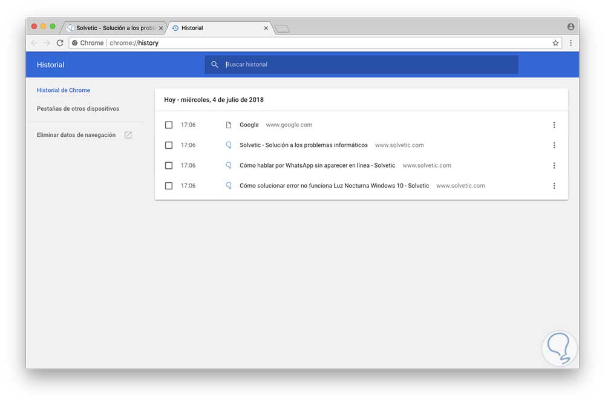Click the 17:06 time of the Google entry
605x403 pixels.
click(x=188, y=125)
